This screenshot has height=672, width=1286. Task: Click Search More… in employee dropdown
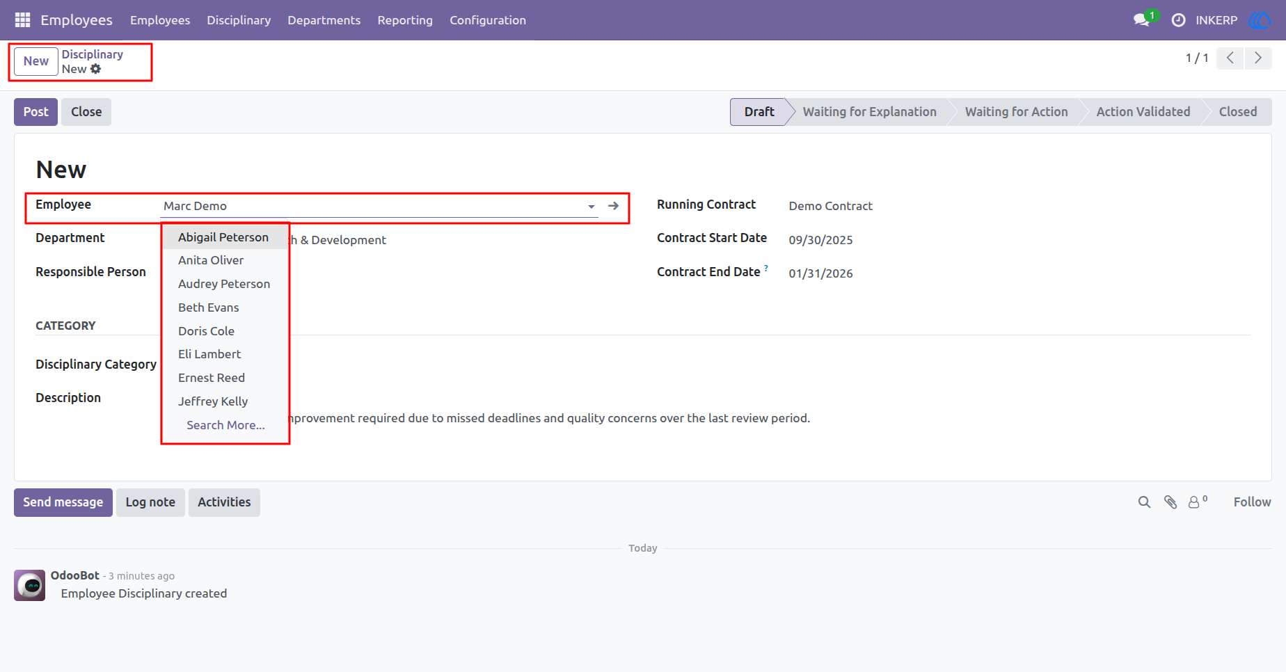(225, 425)
